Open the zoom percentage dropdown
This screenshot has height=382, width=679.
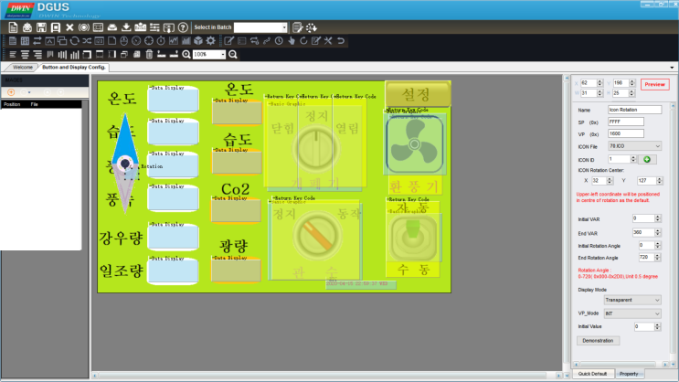click(222, 54)
